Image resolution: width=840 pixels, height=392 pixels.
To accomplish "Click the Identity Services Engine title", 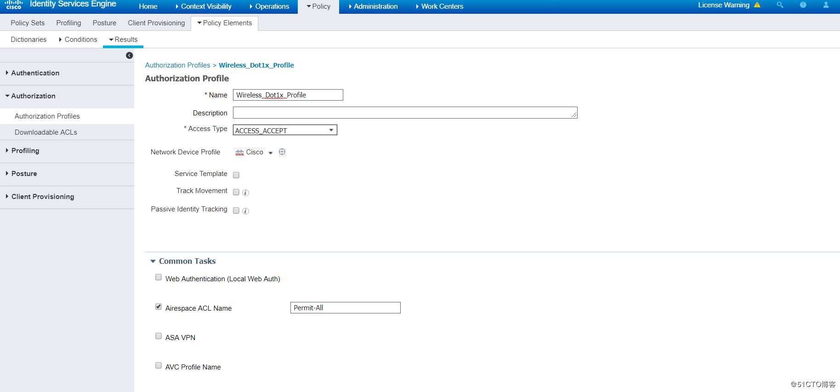I will click(73, 4).
